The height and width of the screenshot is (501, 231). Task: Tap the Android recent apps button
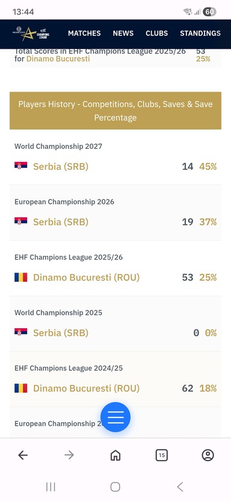click(51, 487)
